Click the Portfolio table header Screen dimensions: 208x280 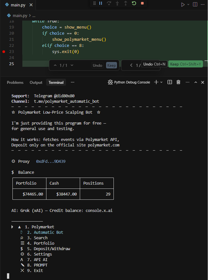point(26,183)
